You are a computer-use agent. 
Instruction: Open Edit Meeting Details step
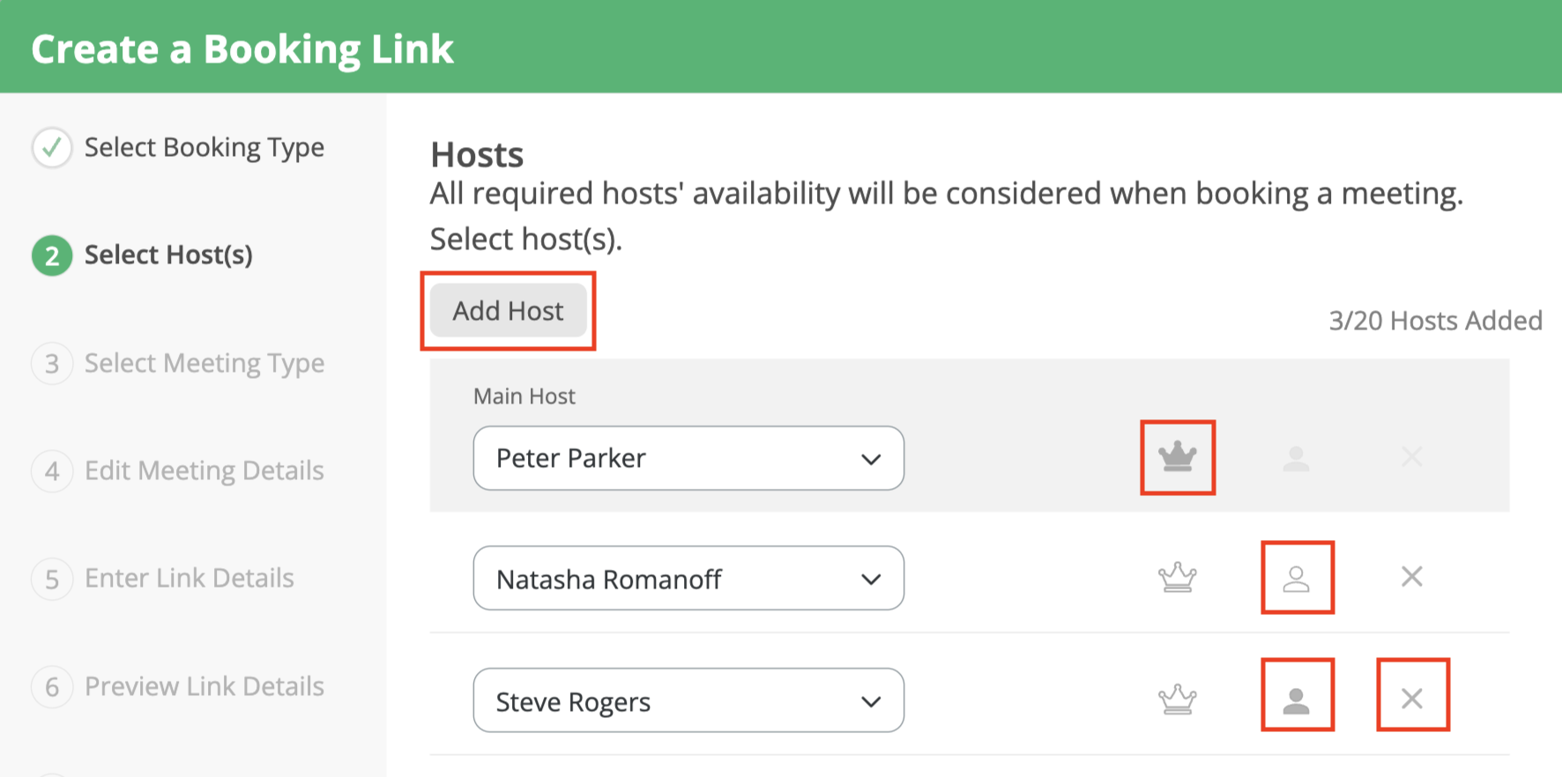tap(205, 470)
